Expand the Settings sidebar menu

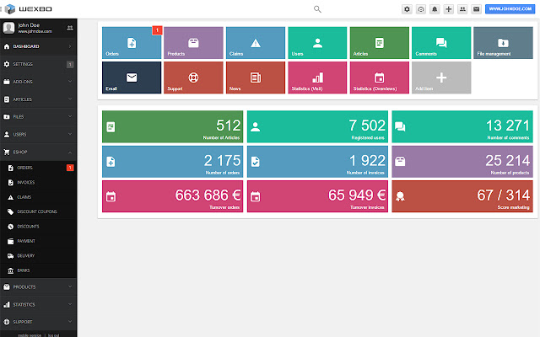[x=38, y=64]
